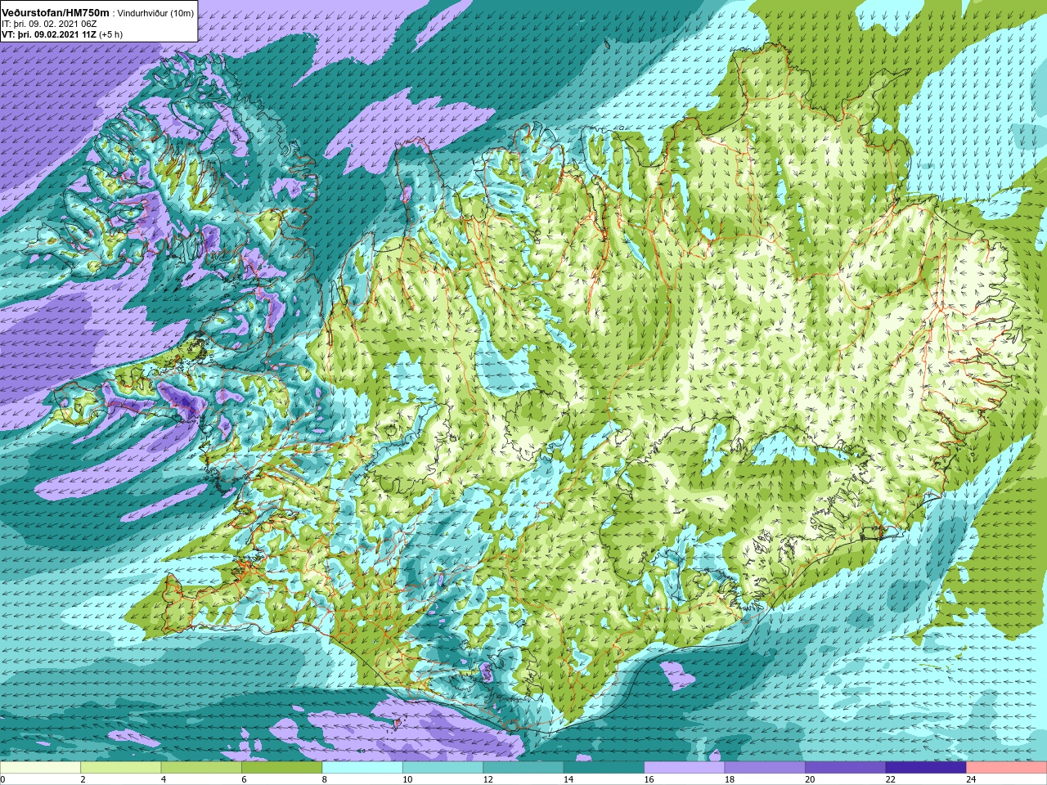
Task: Click the light lavender 16–18 legend swatch
Action: point(685,768)
